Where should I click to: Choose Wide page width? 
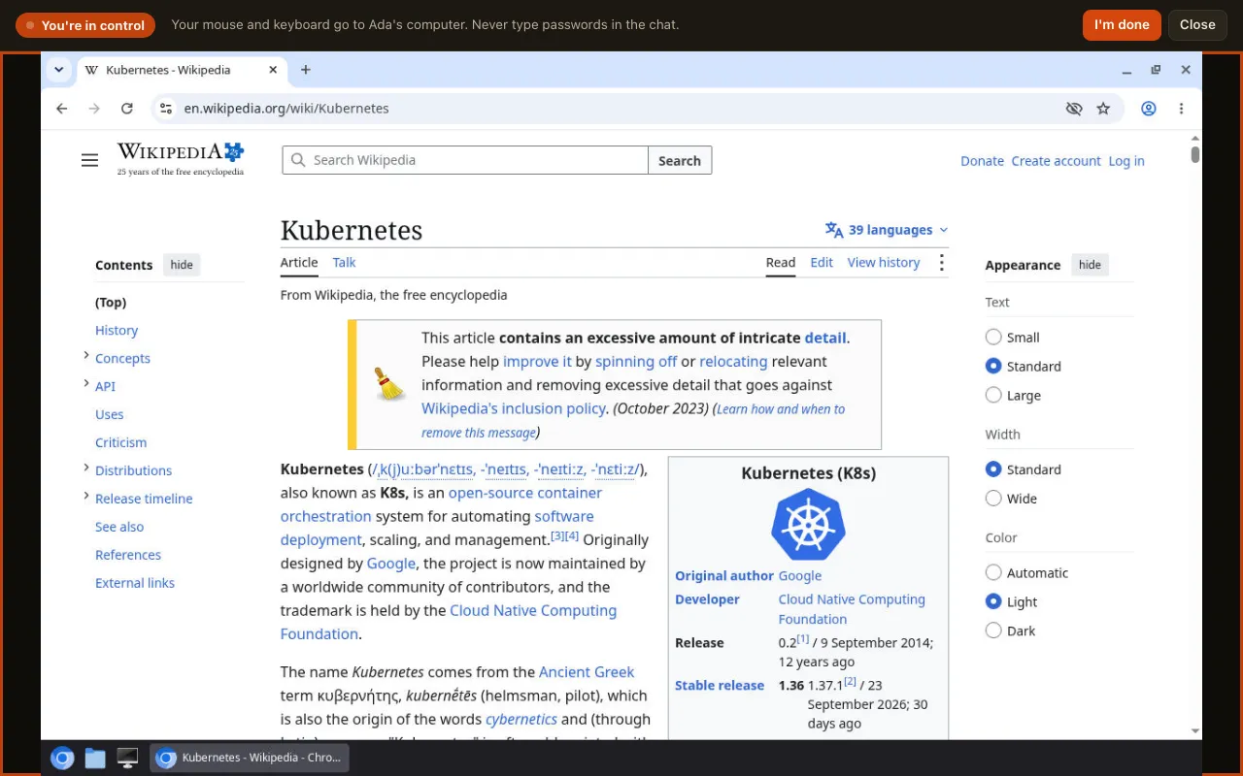(993, 499)
